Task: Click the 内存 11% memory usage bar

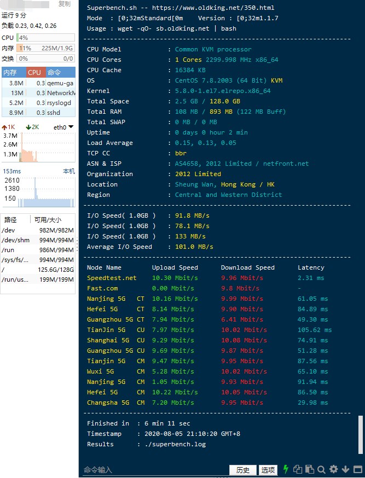Action: point(46,48)
